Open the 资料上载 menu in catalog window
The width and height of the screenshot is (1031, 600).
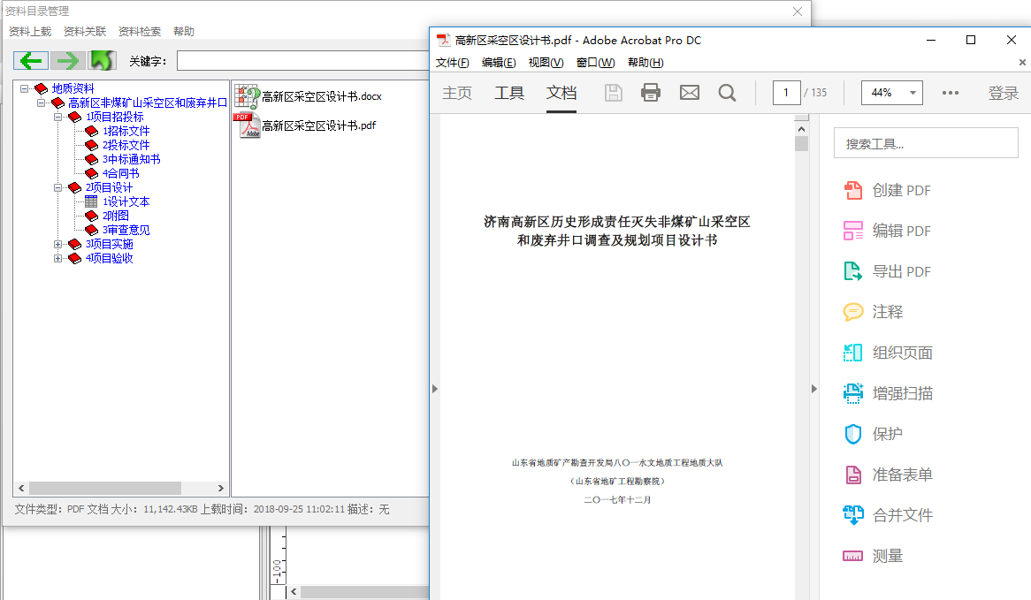click(28, 31)
